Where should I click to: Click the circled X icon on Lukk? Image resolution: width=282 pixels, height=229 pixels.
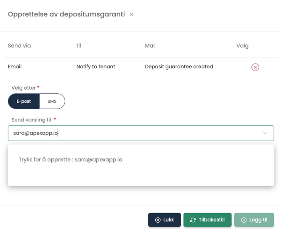click(158, 220)
